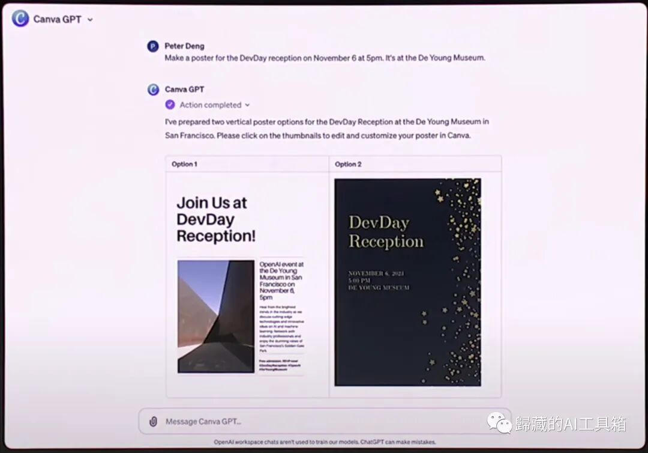Open the Option 2 dark starry poster thumbnail
Image resolution: width=648 pixels, height=453 pixels.
click(407, 282)
